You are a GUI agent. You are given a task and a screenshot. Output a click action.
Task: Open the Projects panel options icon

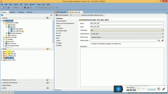coord(48,18)
